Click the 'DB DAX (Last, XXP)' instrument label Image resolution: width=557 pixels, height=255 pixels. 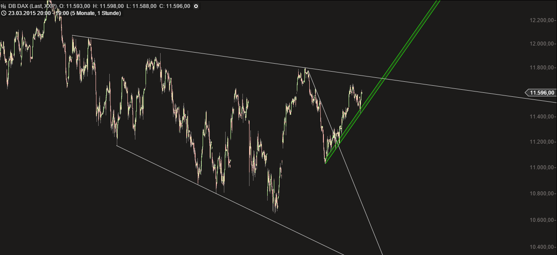[32, 6]
